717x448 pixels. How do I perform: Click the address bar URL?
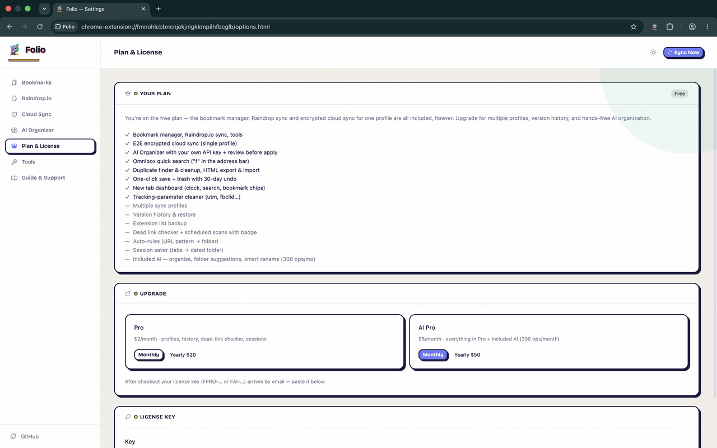point(175,26)
